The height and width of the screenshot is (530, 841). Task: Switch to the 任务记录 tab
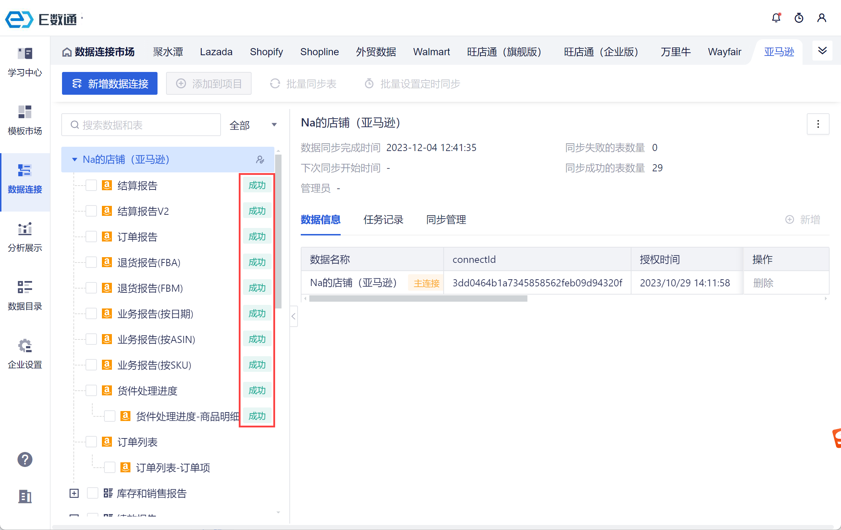(383, 220)
